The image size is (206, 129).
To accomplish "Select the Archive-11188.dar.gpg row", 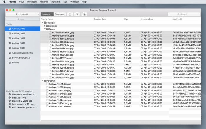I will (121, 48).
